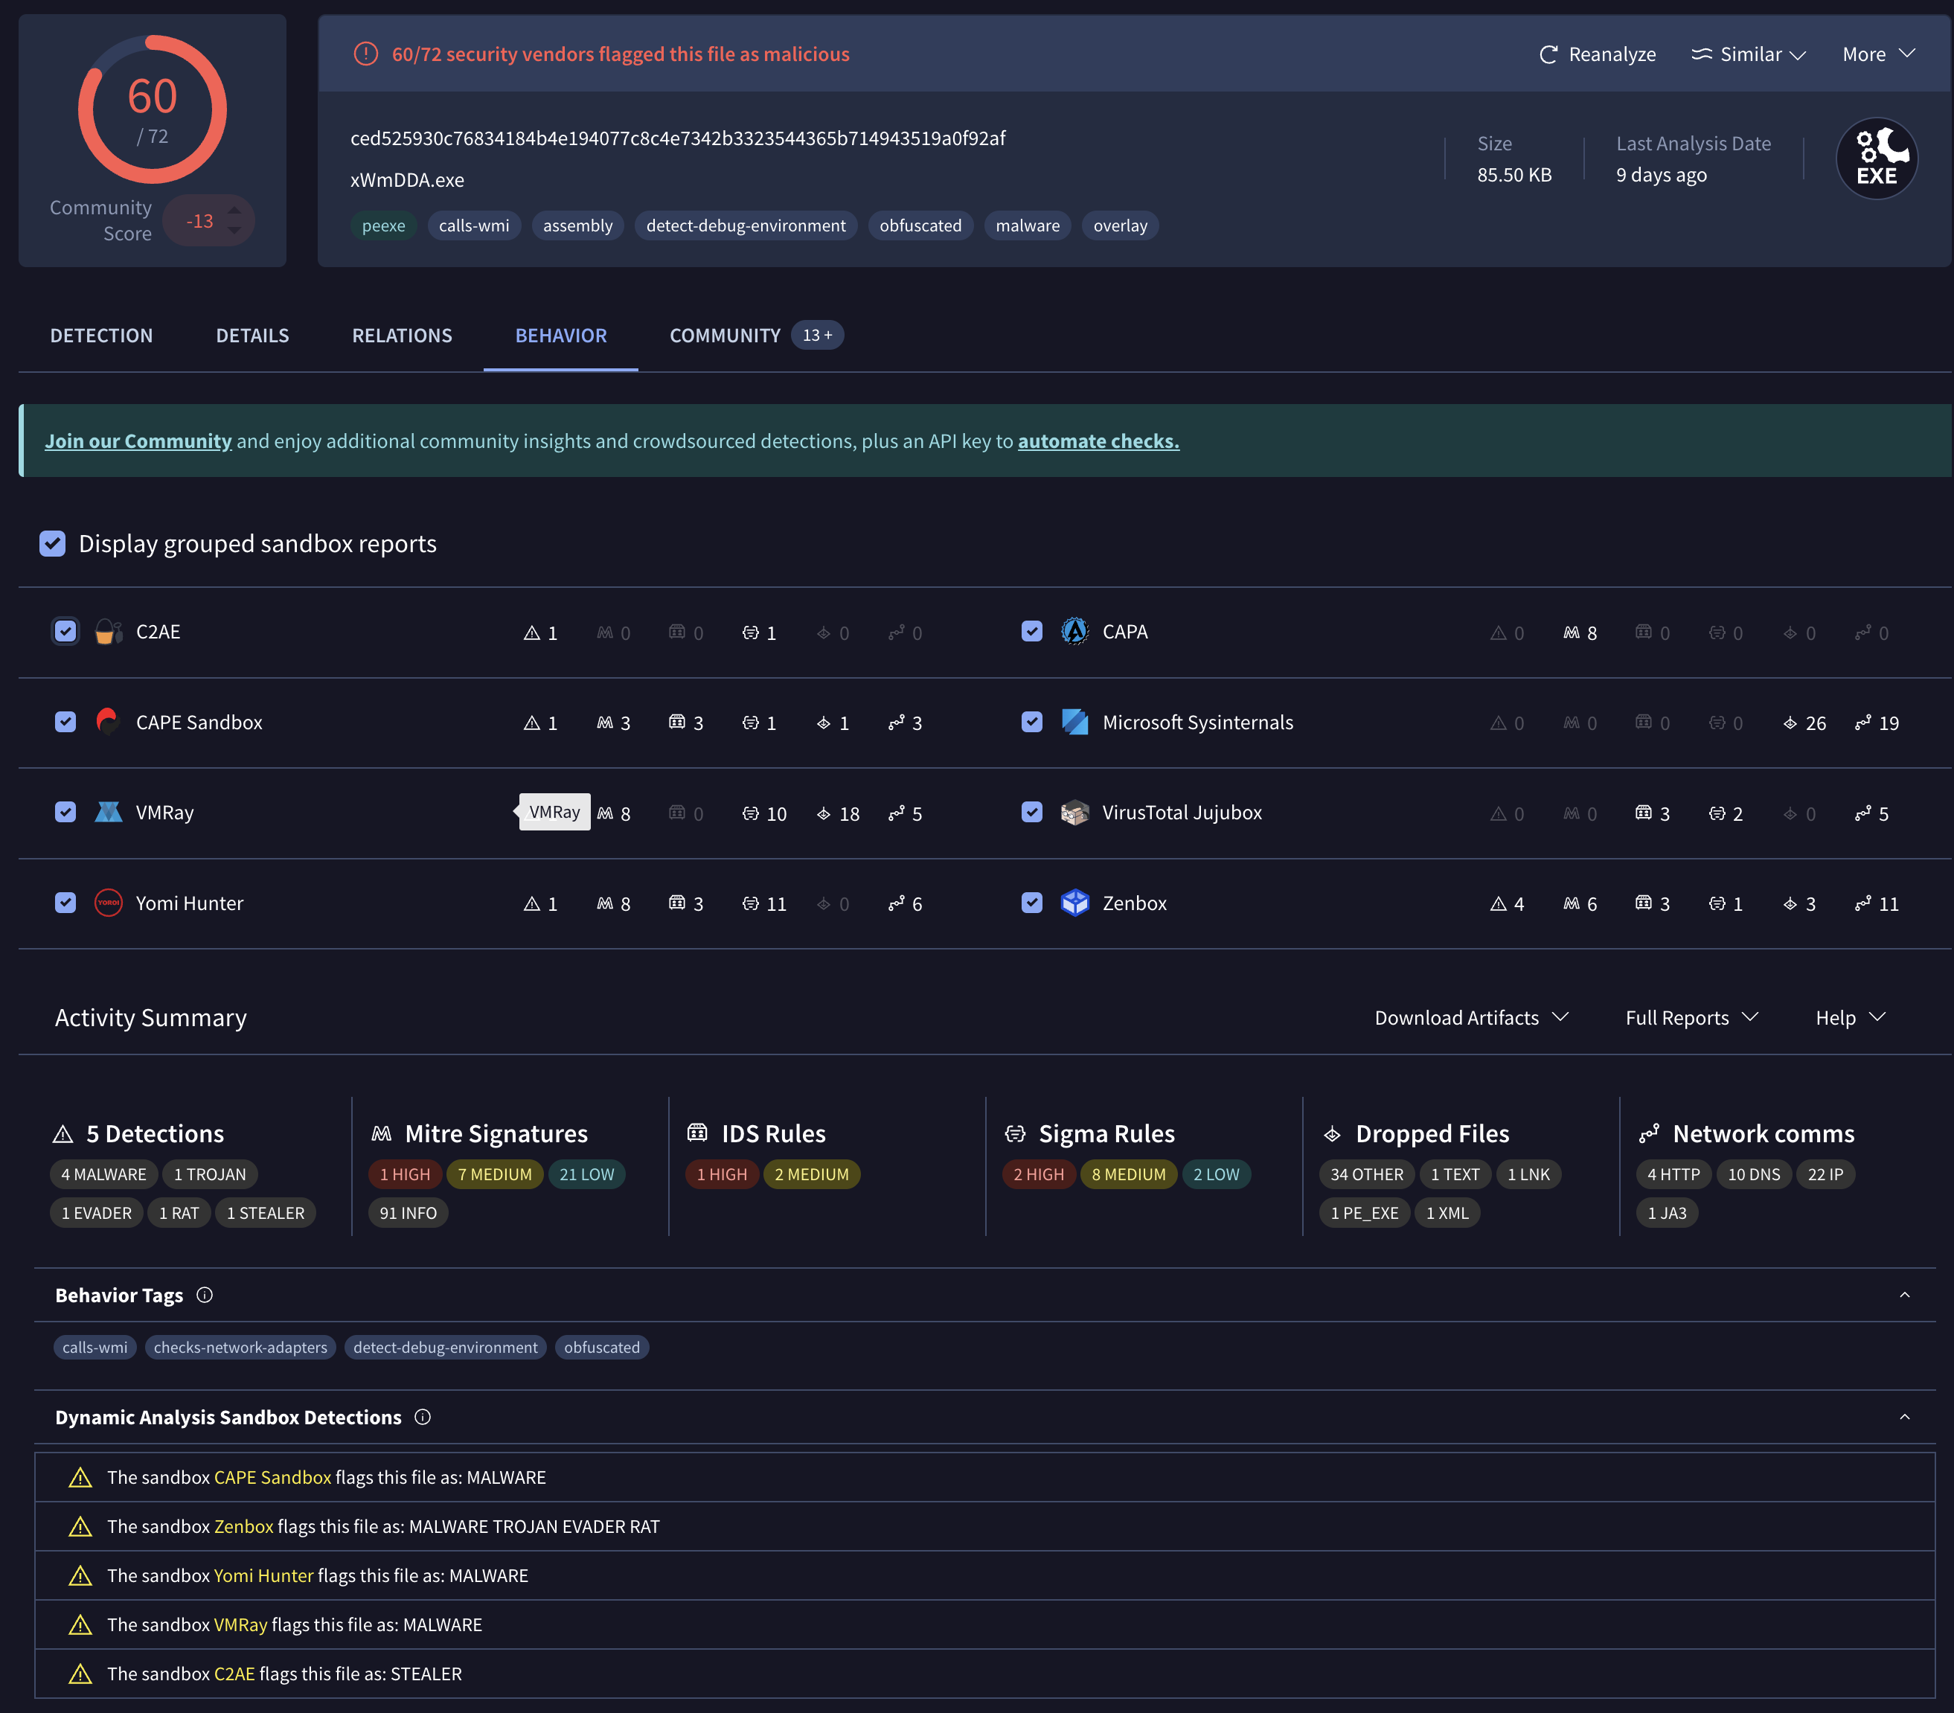Click the Zenbox cube logo icon
This screenshot has height=1713, width=1954.
click(x=1074, y=903)
